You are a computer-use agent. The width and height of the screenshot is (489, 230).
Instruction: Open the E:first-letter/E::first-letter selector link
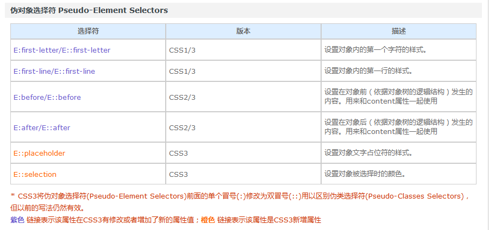pos(62,50)
